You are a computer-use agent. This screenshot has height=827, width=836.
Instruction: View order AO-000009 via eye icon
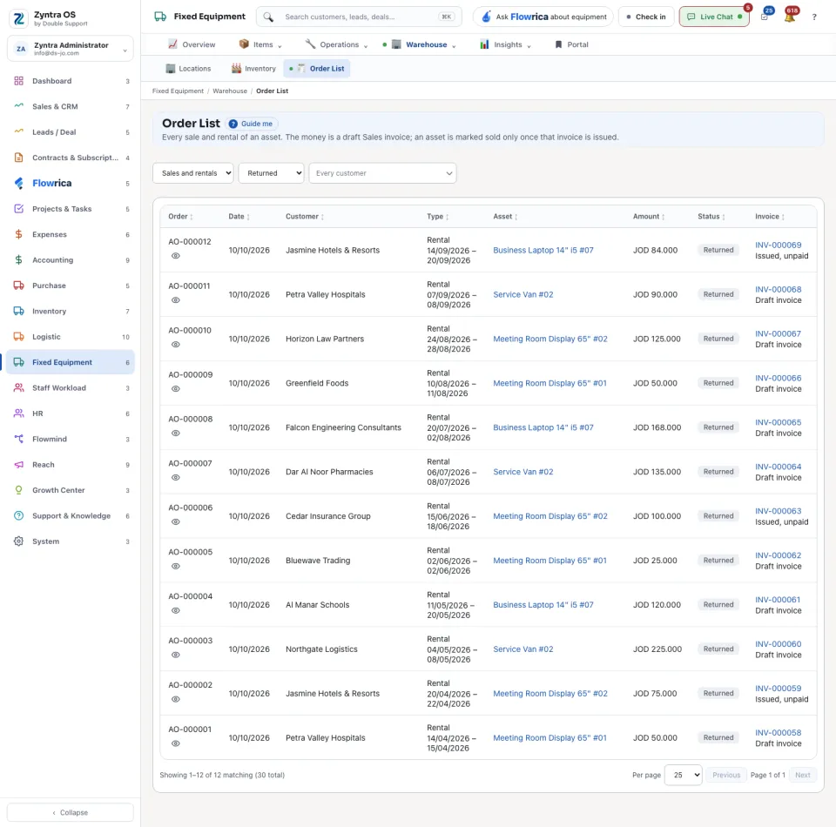(175, 389)
